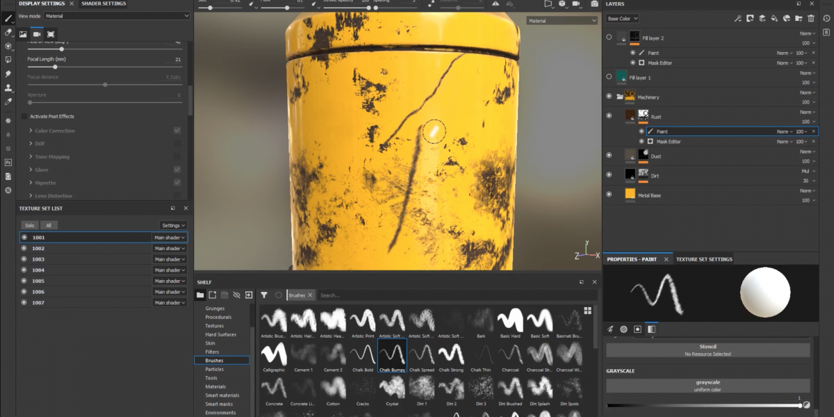Select the Smudge tool

click(x=8, y=74)
